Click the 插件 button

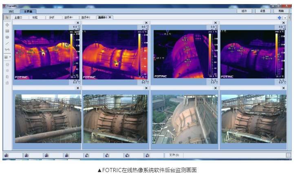tap(244, 11)
